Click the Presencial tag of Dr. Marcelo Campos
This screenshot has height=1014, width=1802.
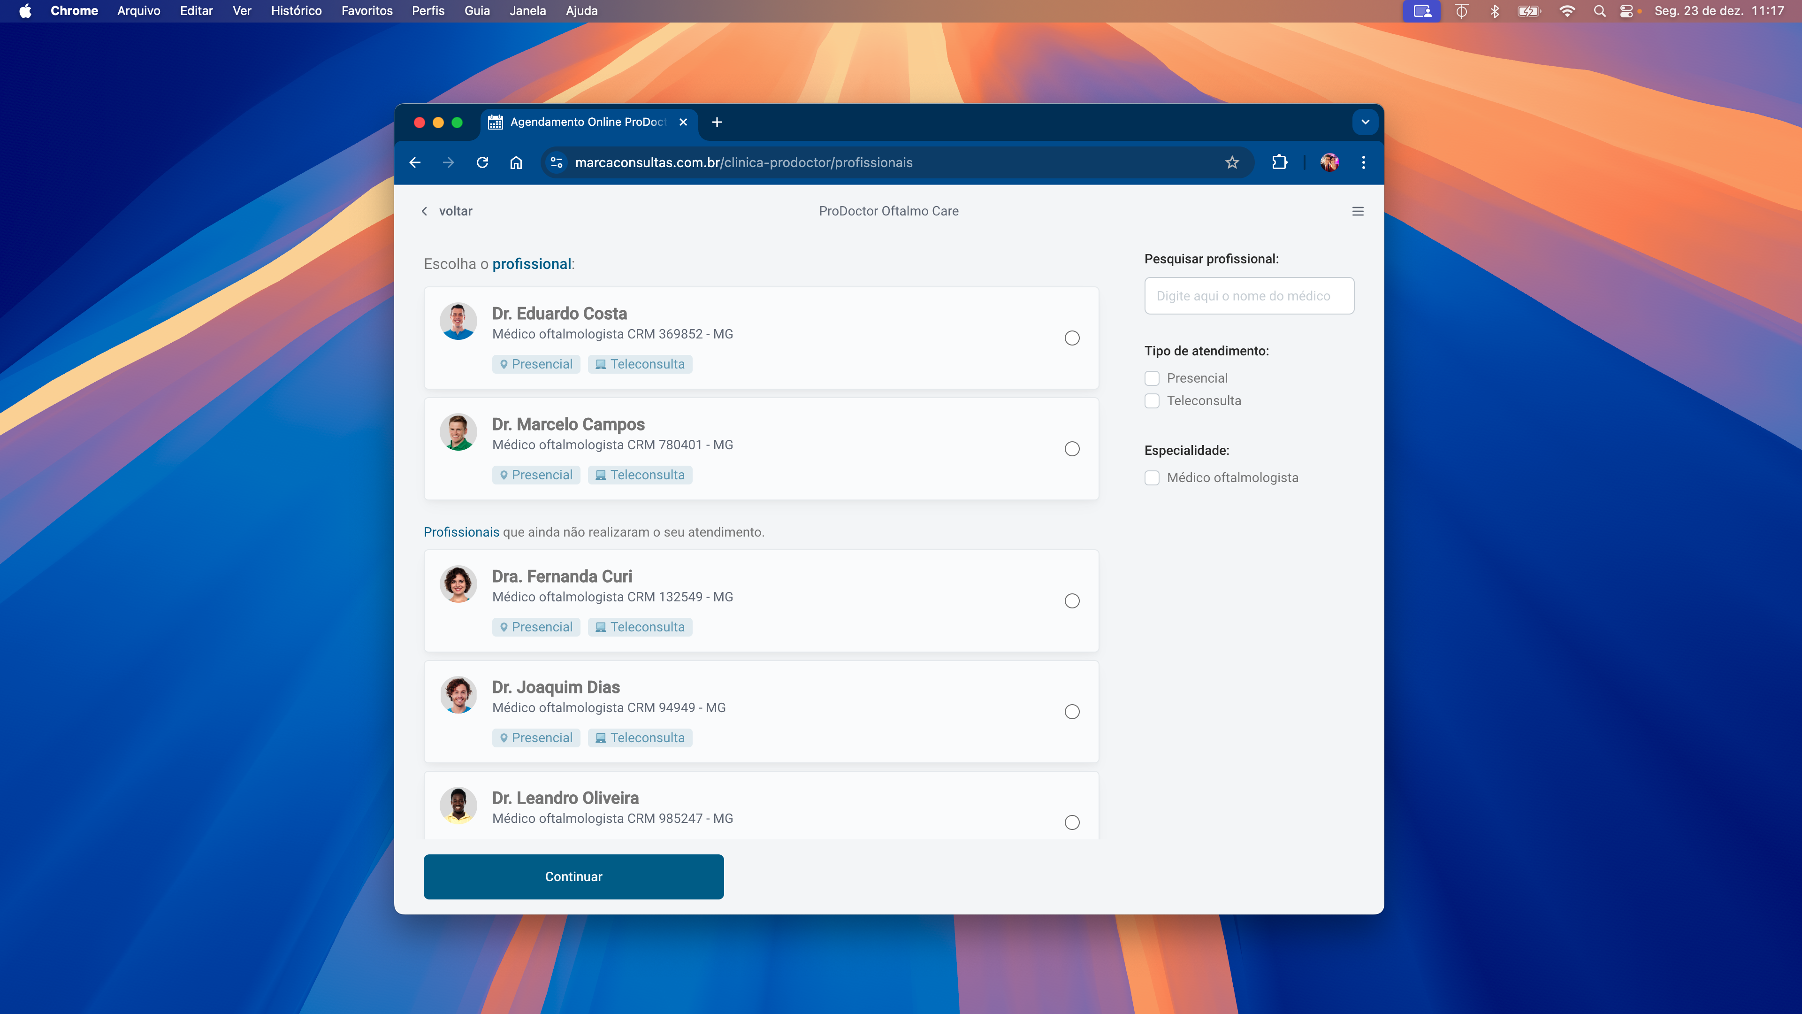coord(536,475)
